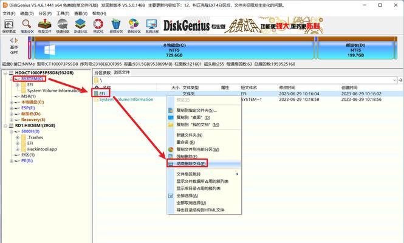Expand the Recovery(5) tree node
Image resolution: width=404 pixels, height=243 pixels.
[x=11, y=120]
